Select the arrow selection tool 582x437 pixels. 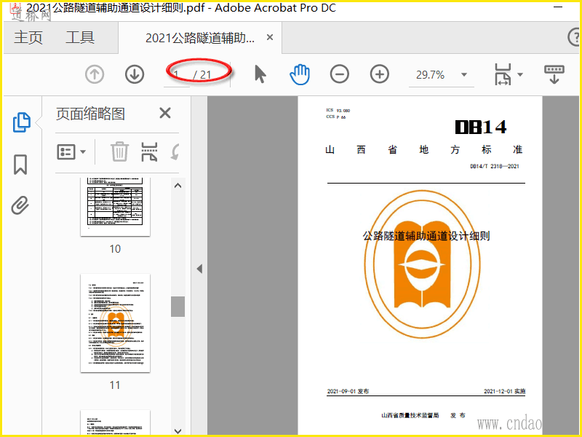[260, 74]
